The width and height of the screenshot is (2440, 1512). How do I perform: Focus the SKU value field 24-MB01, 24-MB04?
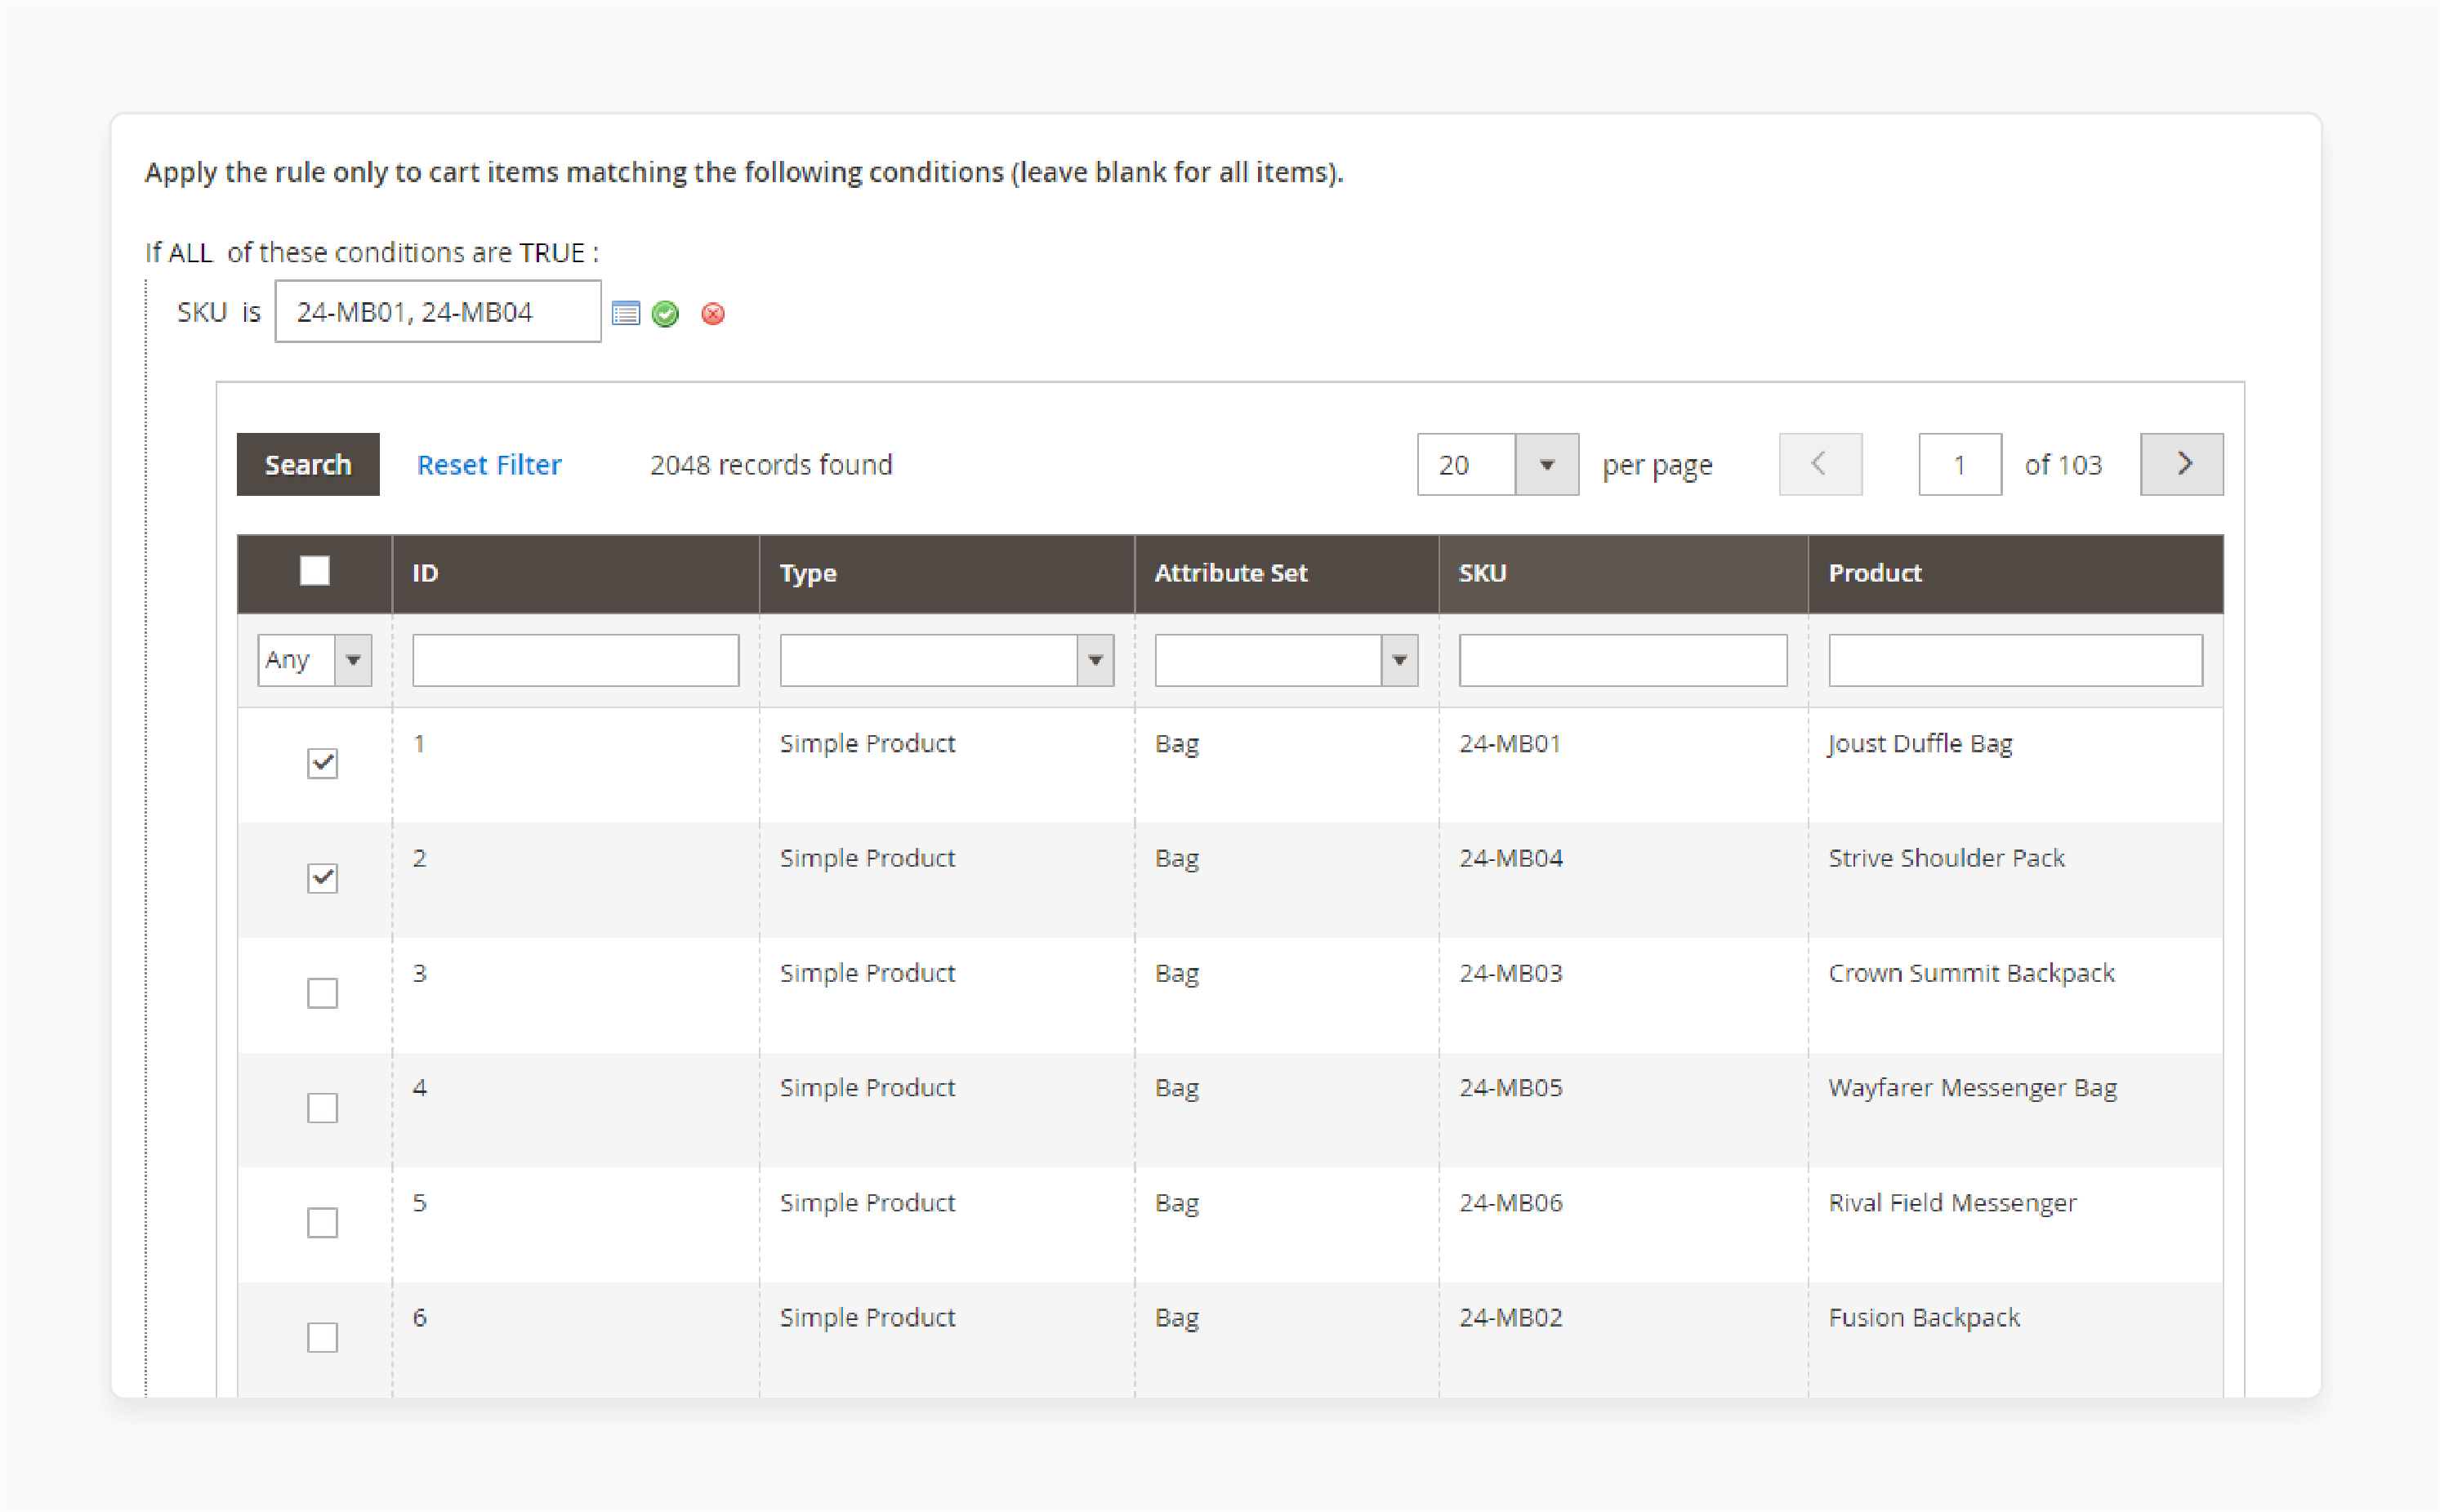point(438,312)
